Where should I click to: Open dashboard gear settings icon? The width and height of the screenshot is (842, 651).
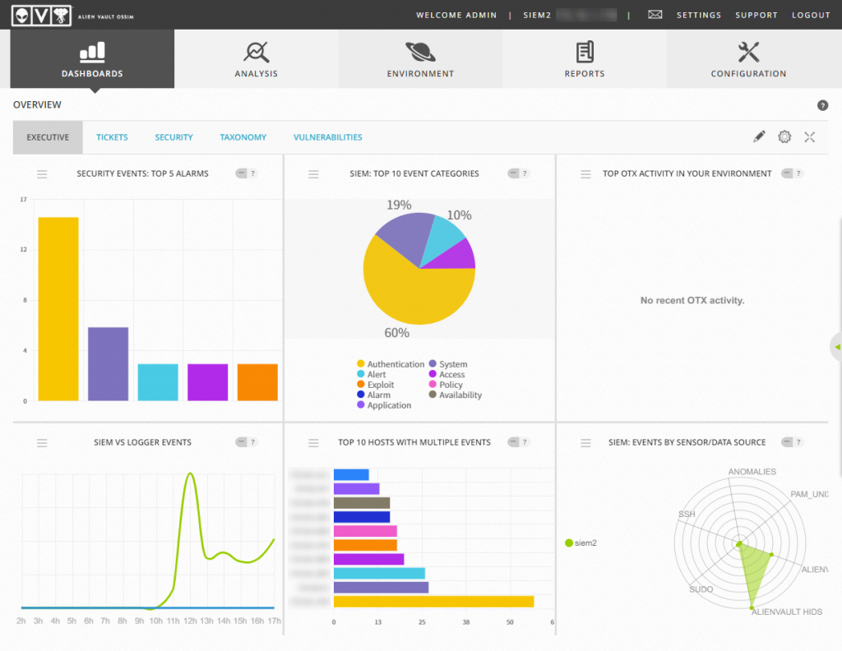[784, 136]
